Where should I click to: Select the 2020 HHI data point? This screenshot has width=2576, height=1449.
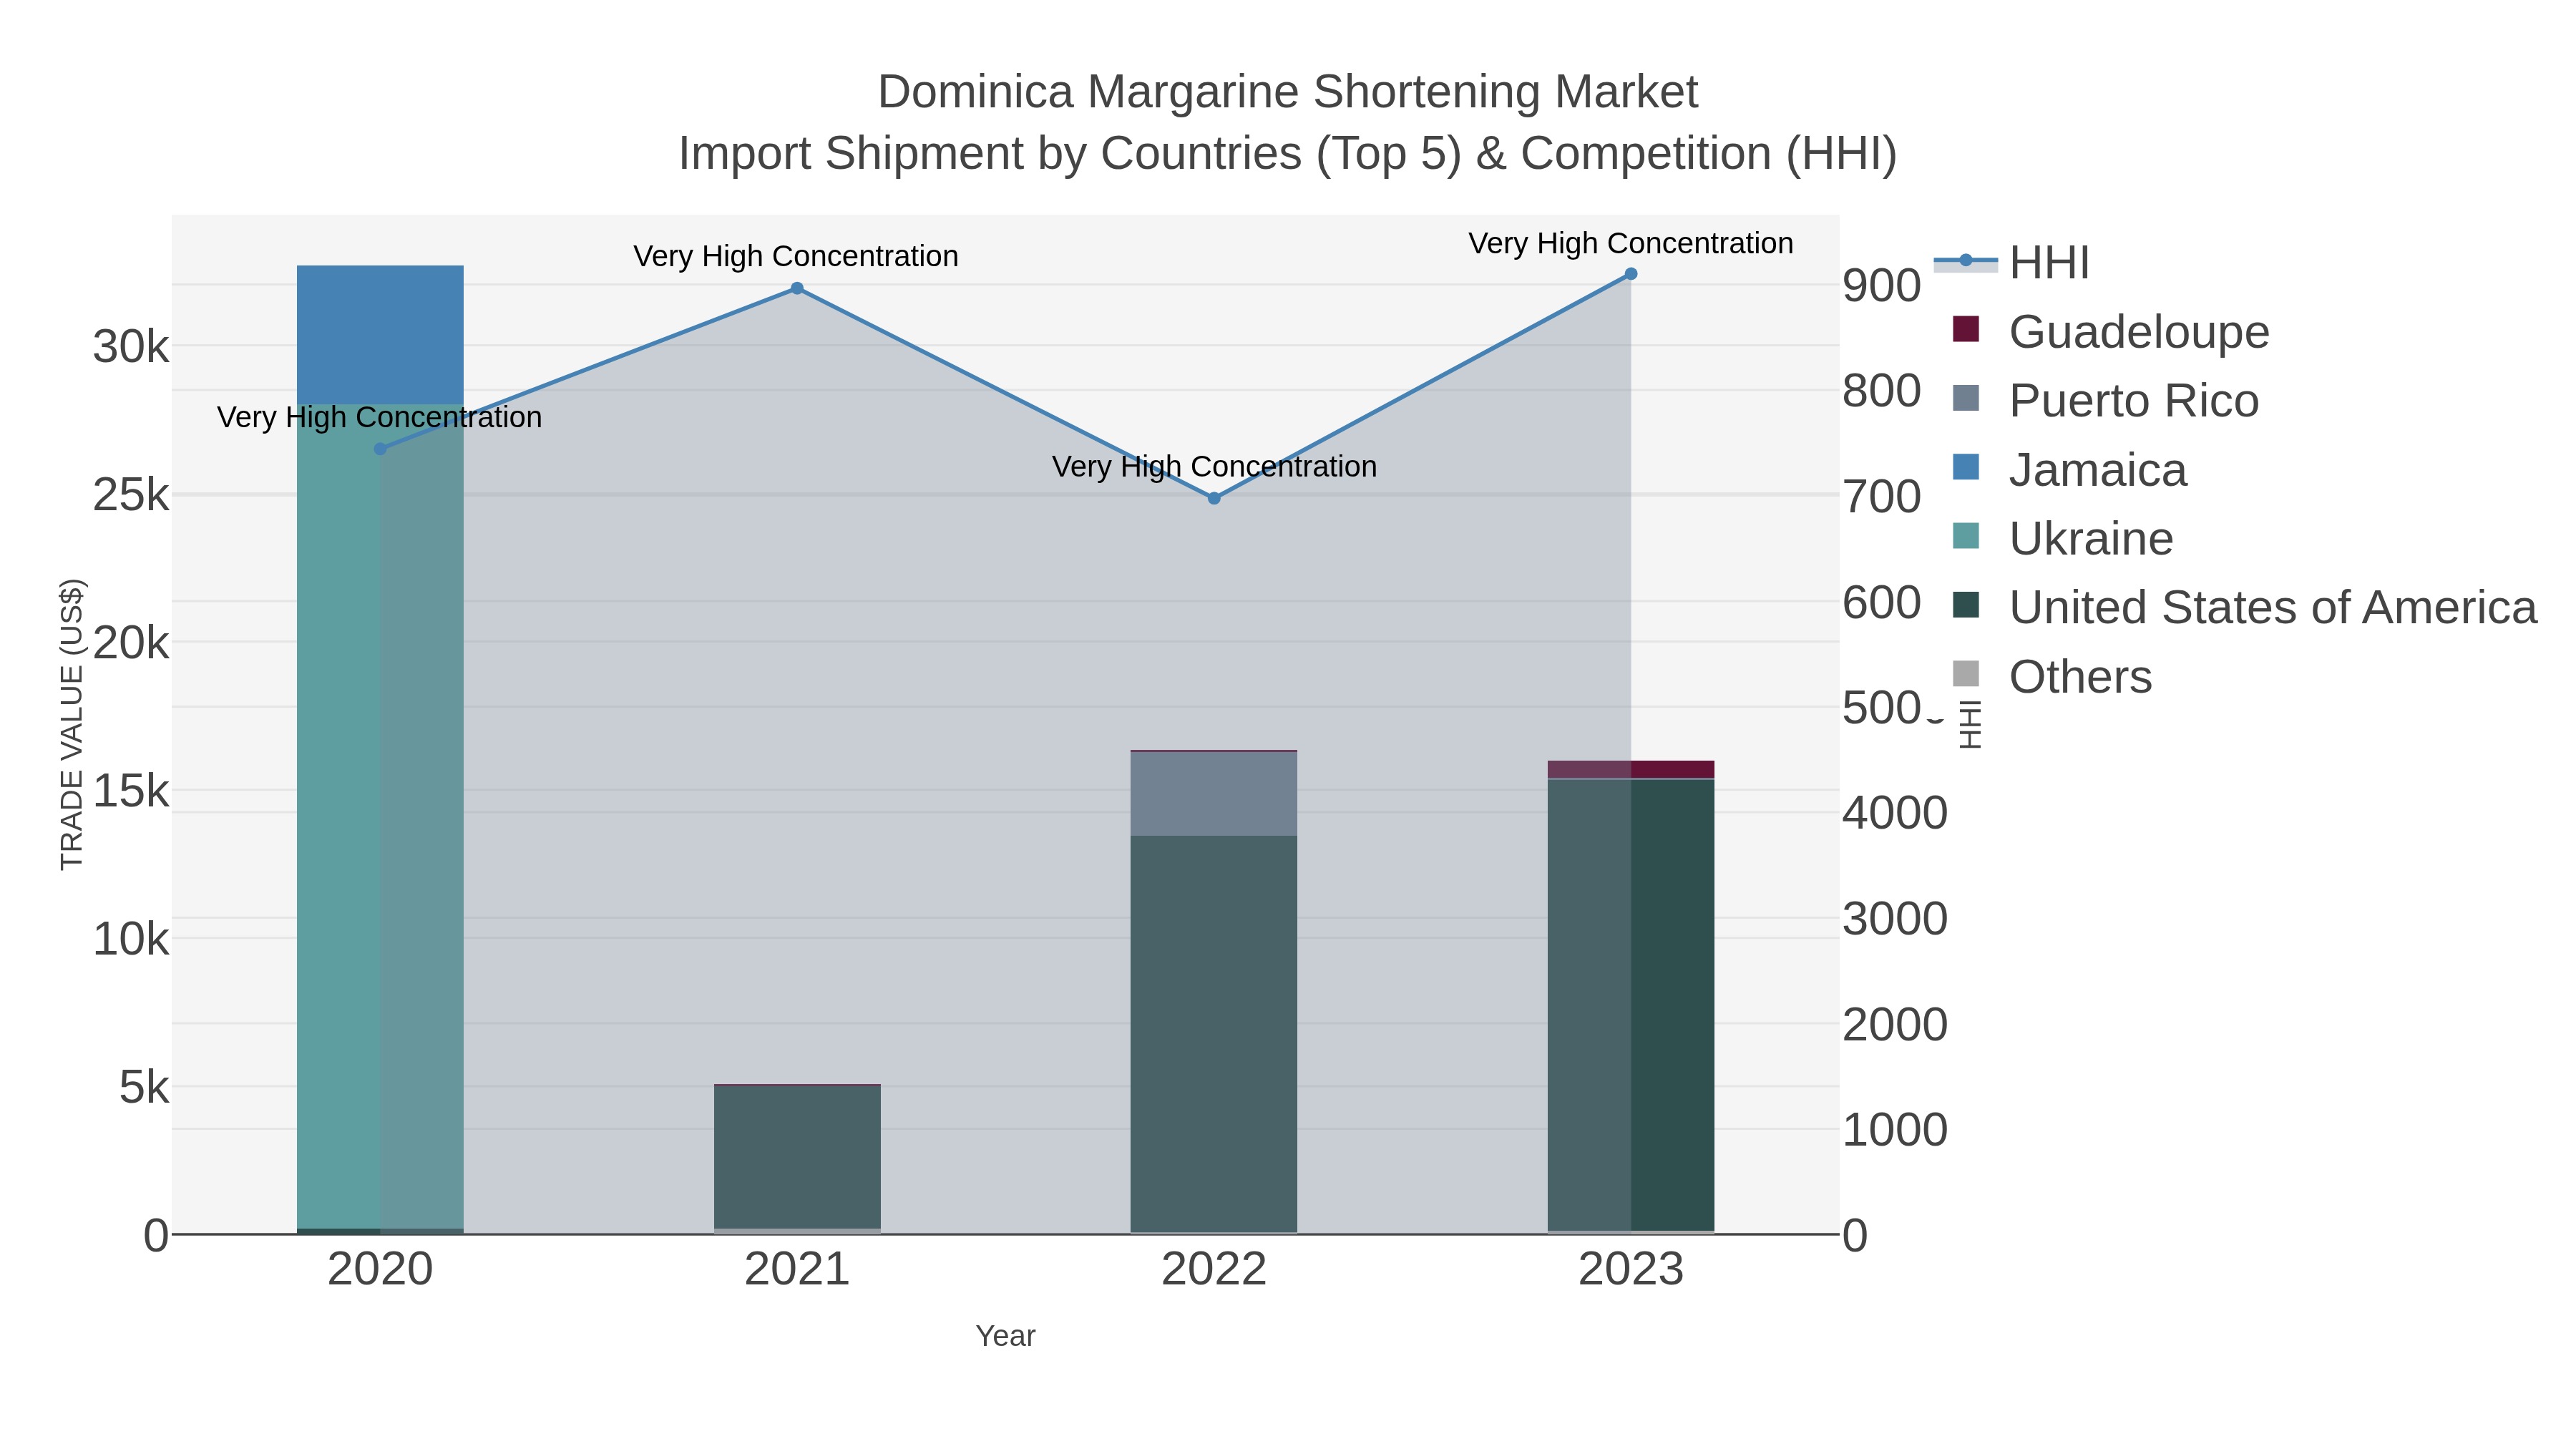(380, 449)
